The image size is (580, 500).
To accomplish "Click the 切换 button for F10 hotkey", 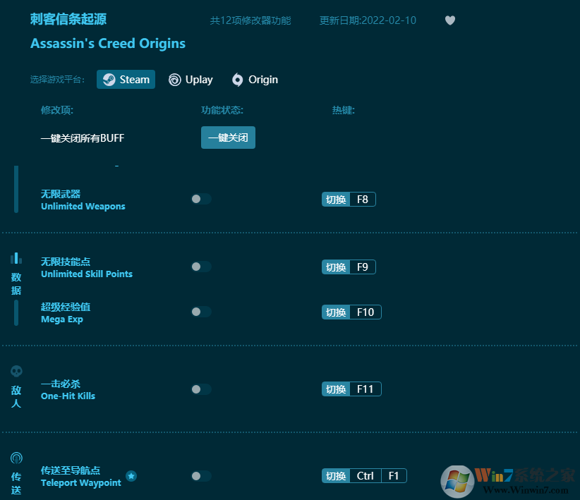I will [x=336, y=312].
